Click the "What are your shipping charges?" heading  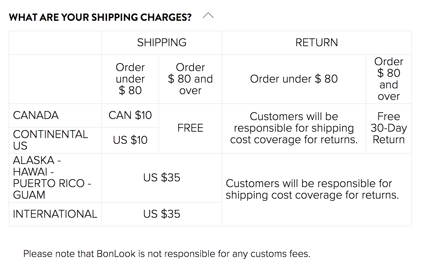click(x=100, y=17)
